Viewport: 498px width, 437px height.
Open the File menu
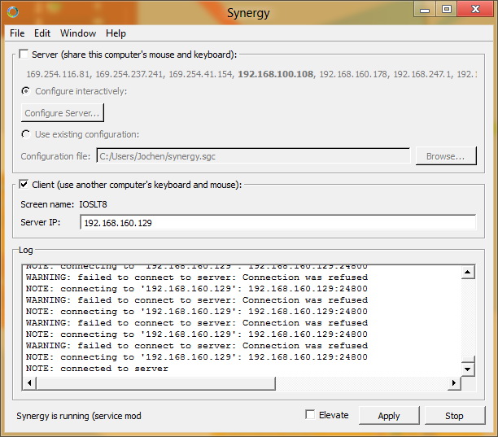click(x=17, y=33)
